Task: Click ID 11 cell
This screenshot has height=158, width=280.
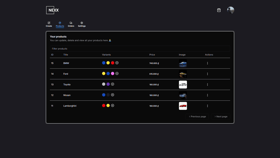Action: point(52,106)
